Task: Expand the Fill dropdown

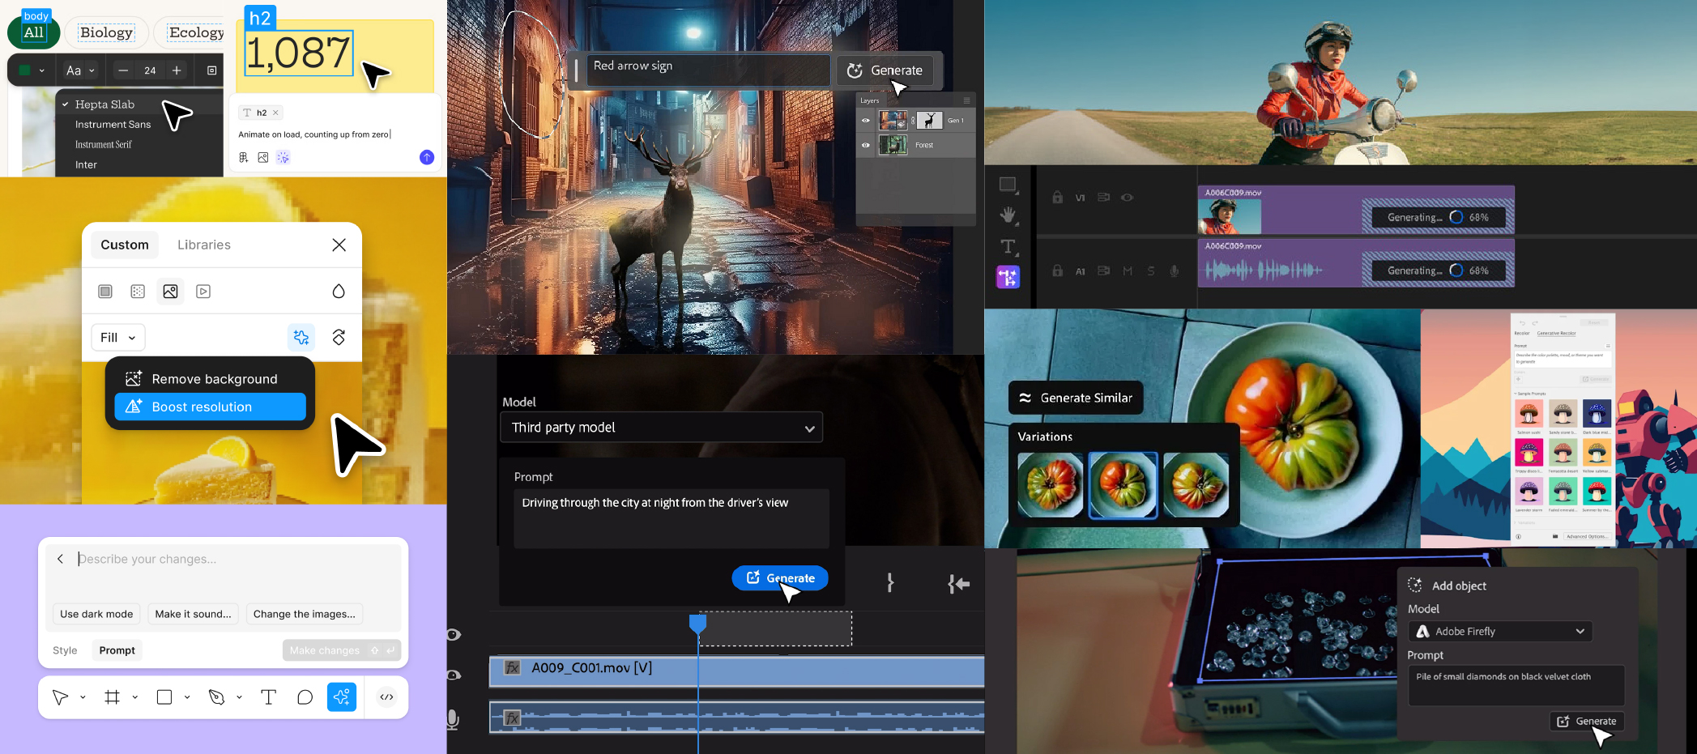Action: tap(117, 337)
